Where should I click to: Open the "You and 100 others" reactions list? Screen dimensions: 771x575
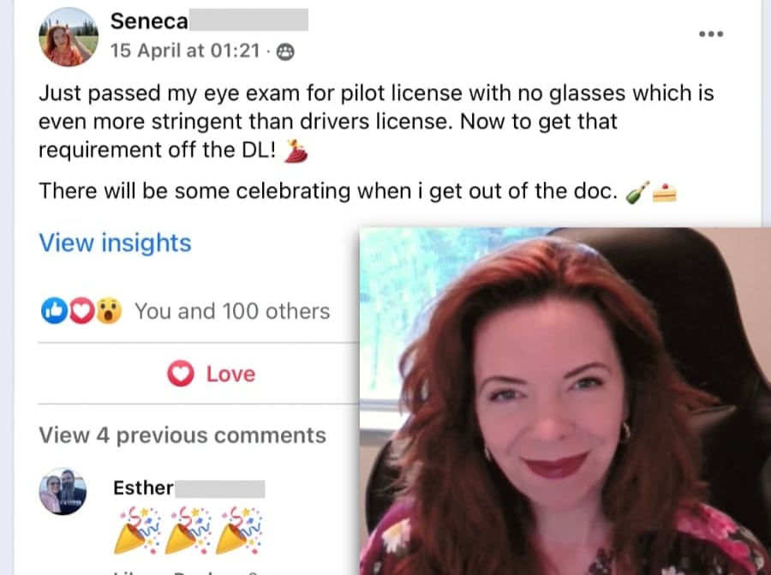pyautogui.click(x=231, y=311)
